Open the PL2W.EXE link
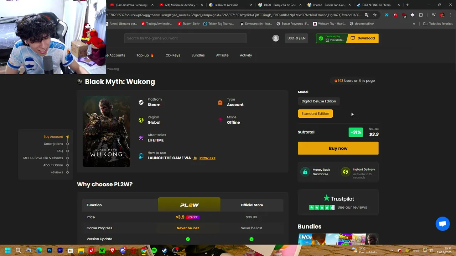Viewport: 456px width, 256px height. click(x=207, y=158)
